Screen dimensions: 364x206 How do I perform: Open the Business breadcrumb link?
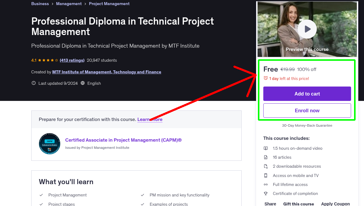click(40, 4)
